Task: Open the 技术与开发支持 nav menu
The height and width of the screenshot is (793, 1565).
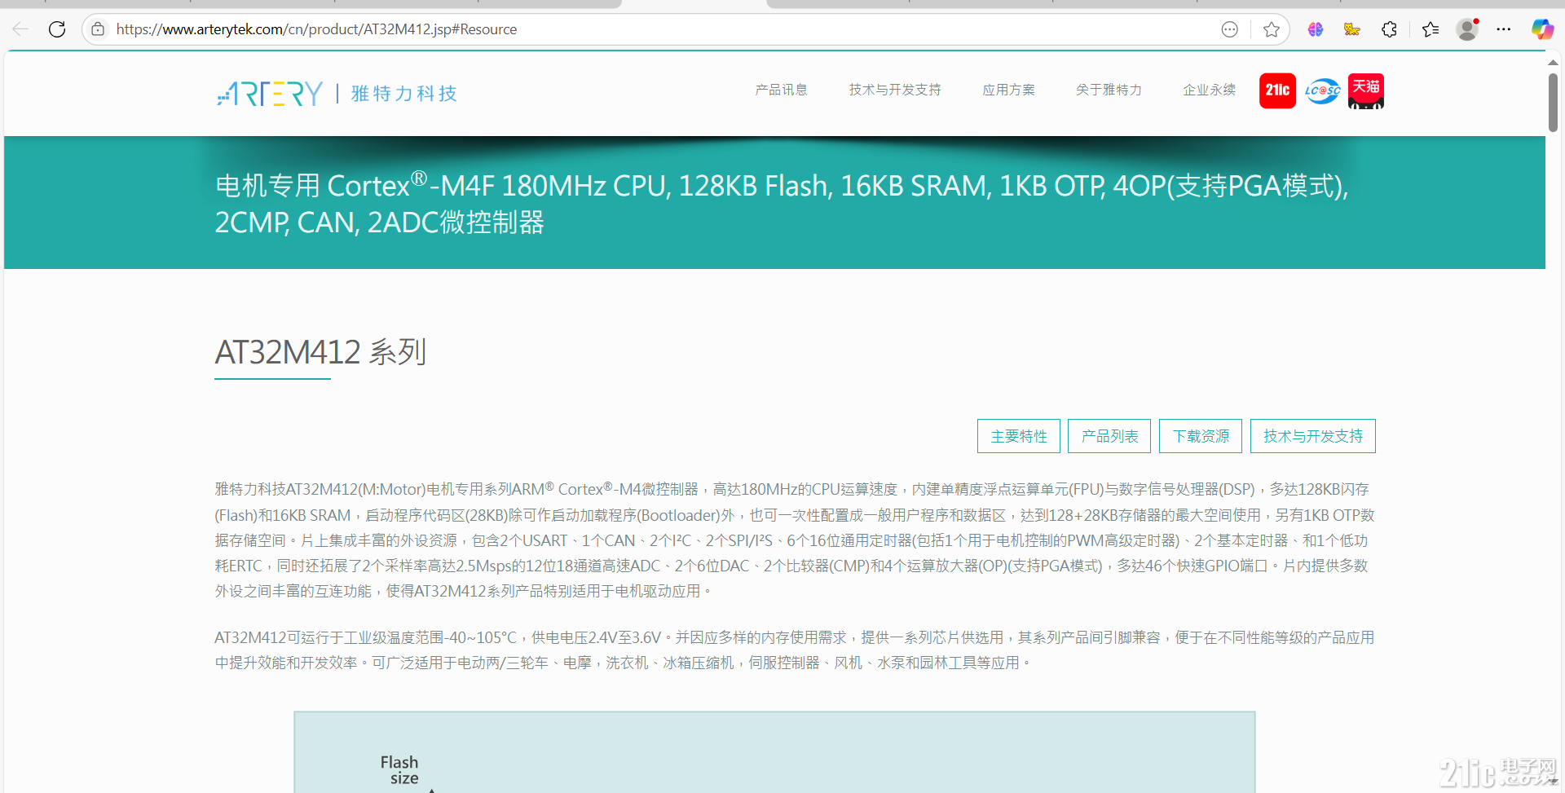Action: 895,90
